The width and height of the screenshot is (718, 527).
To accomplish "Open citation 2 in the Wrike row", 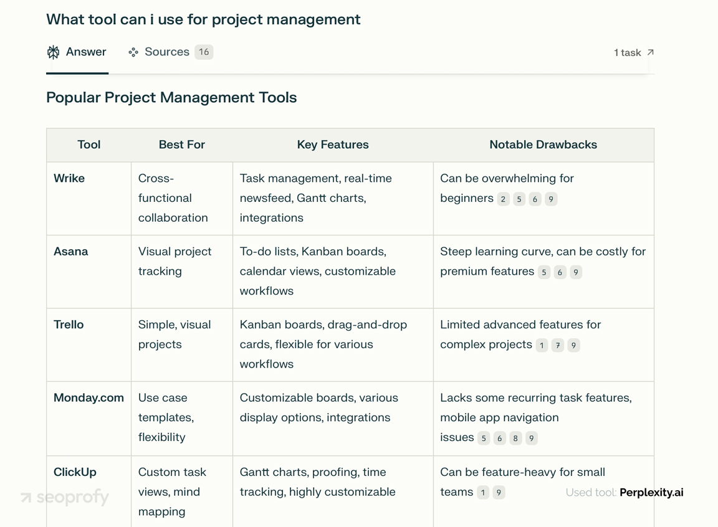I will point(503,199).
